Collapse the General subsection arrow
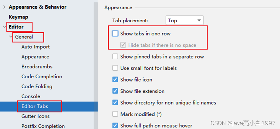This screenshot has width=280, height=129. tap(11, 37)
